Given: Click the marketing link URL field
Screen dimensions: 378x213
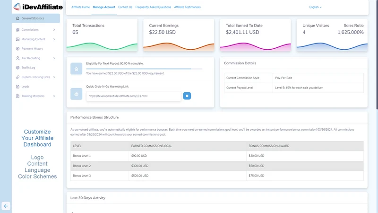Looking at the screenshot, I should [134, 96].
